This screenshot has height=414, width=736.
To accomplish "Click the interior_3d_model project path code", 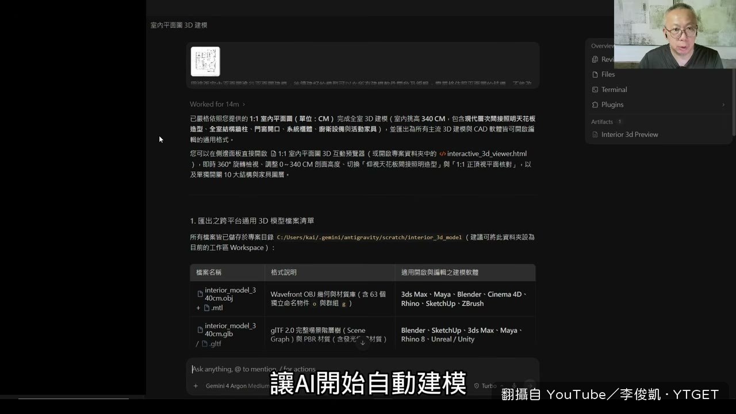I will tap(369, 237).
